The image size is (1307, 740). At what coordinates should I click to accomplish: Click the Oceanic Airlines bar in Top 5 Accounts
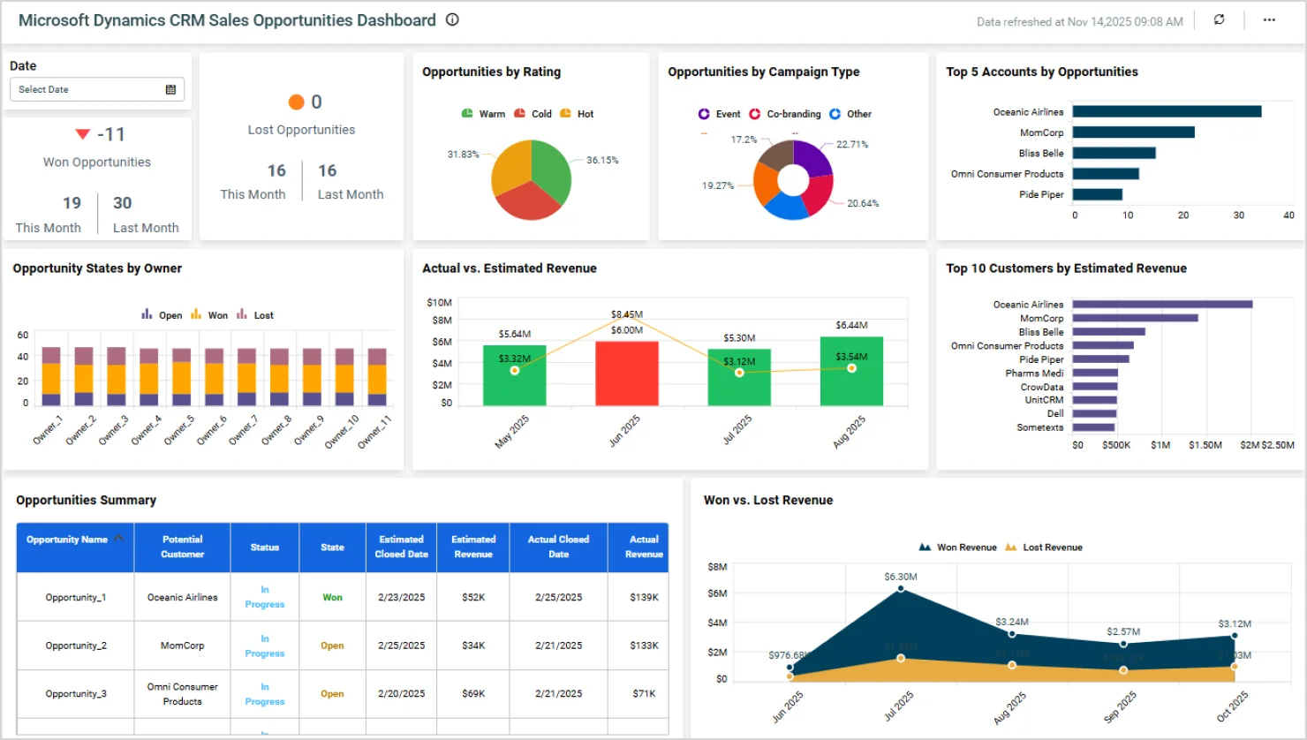tap(1166, 111)
